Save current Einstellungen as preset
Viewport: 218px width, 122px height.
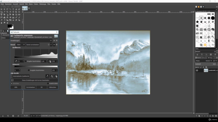(54, 41)
